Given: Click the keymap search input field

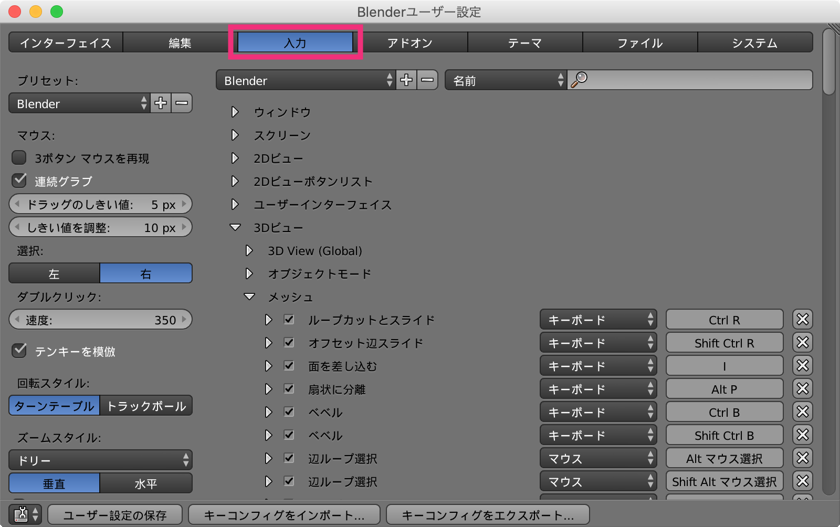Looking at the screenshot, I should (x=690, y=80).
